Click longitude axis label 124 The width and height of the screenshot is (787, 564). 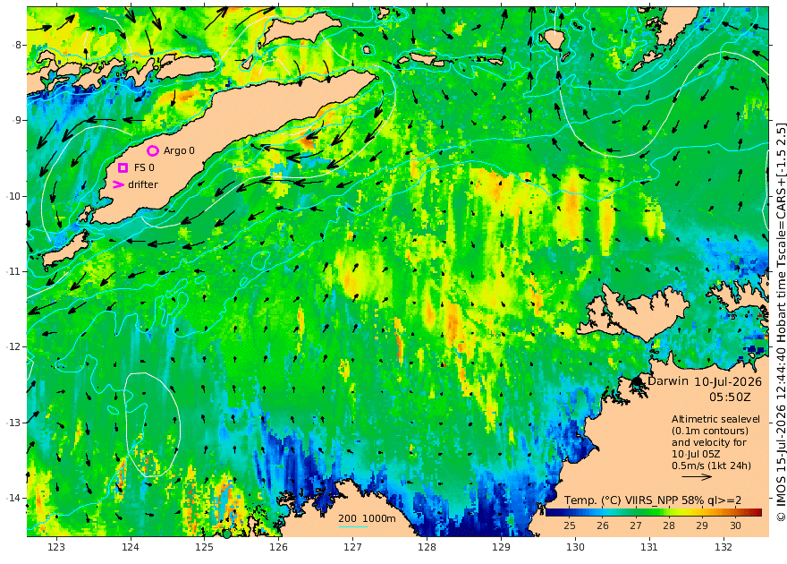[x=131, y=547]
